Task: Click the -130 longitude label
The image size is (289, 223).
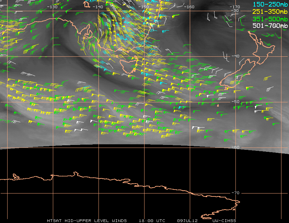Action: coord(52,7)
